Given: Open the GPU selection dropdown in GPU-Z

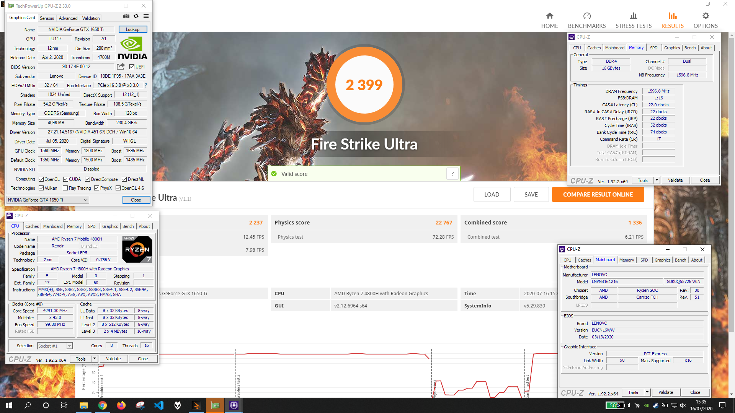Looking at the screenshot, I should point(48,200).
